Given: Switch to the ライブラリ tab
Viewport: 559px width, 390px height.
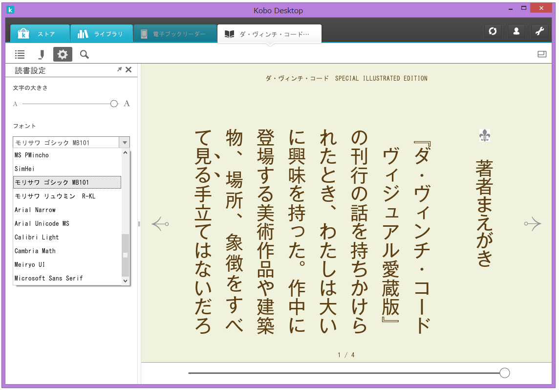Looking at the screenshot, I should click(102, 34).
